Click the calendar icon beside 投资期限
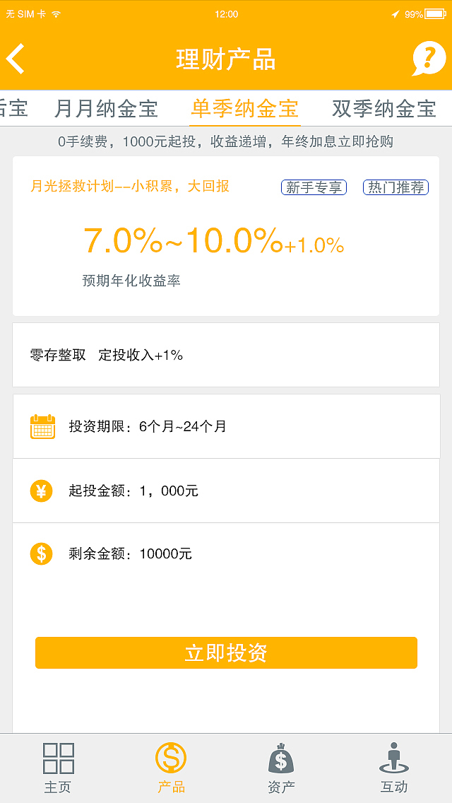 point(42,425)
